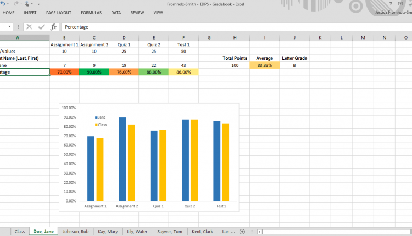Open Insert Function using the fx icon

[x=53, y=26]
